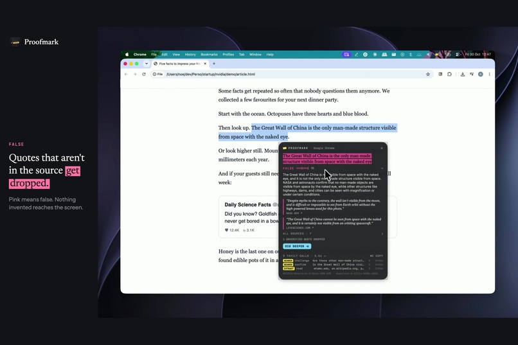
Task: Click the Bluetooth icon in menu bar
Action: (411, 55)
